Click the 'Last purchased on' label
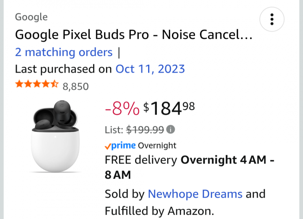The width and height of the screenshot is (303, 219). tap(64, 69)
